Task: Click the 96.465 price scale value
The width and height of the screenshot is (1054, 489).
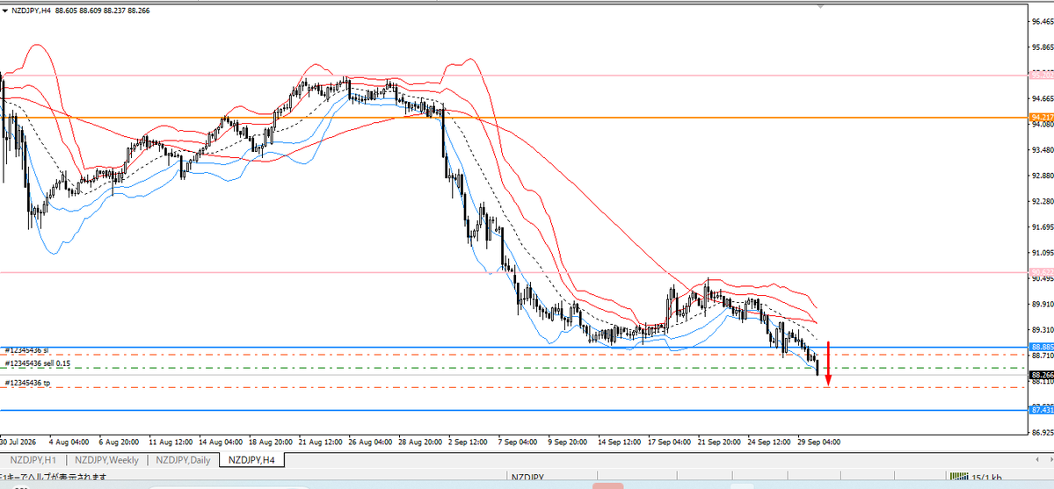Action: pos(1043,21)
